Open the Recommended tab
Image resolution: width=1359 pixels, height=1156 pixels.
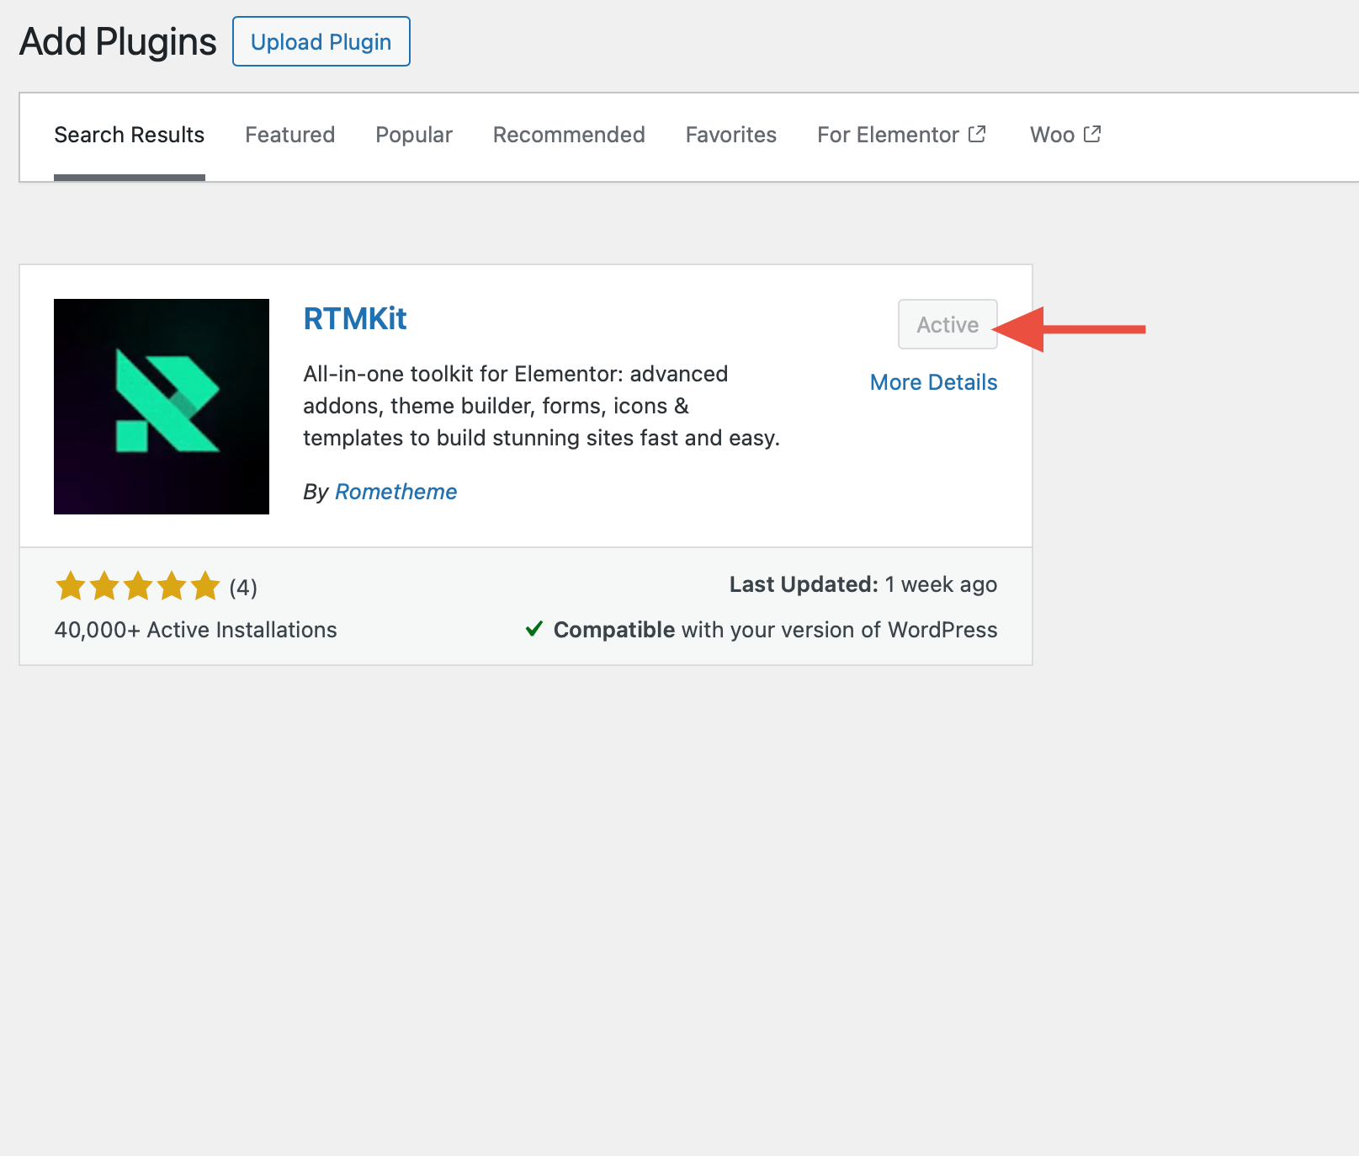pos(569,135)
